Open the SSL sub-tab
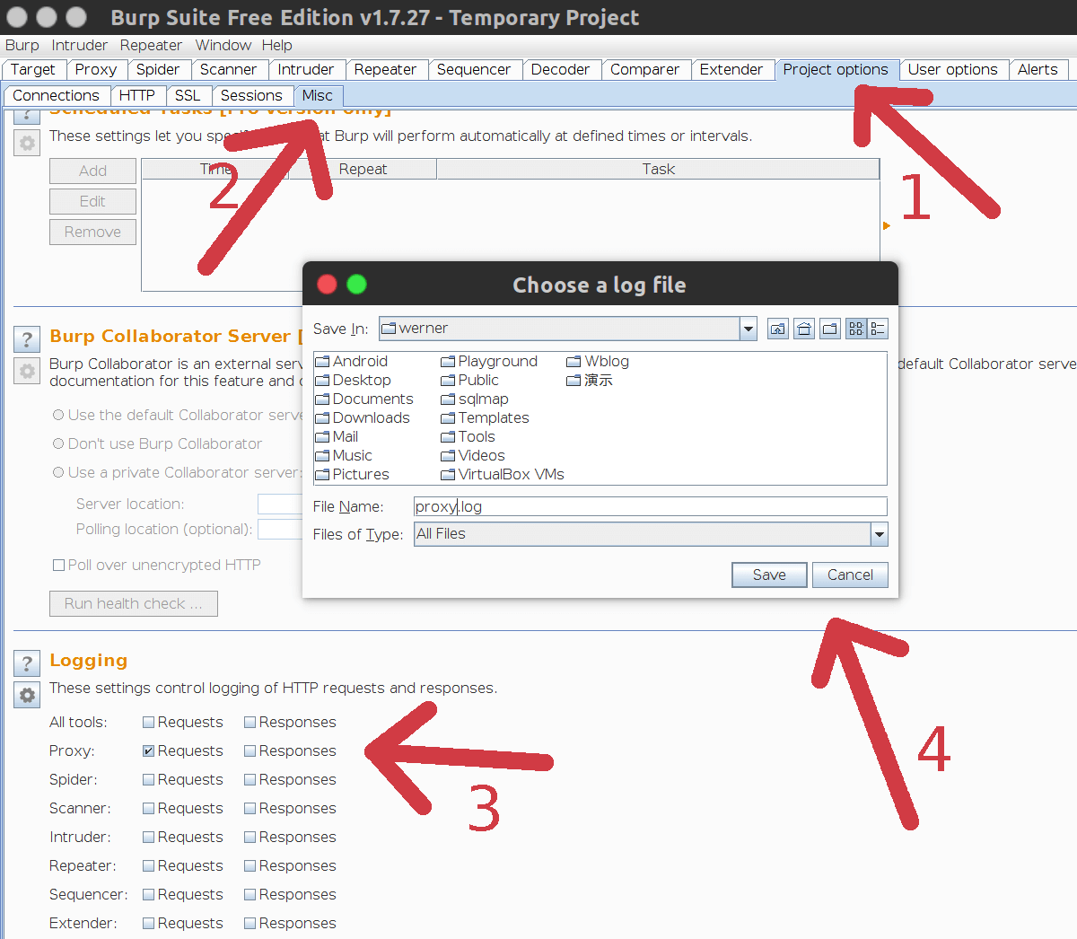This screenshot has height=939, width=1077. click(188, 95)
